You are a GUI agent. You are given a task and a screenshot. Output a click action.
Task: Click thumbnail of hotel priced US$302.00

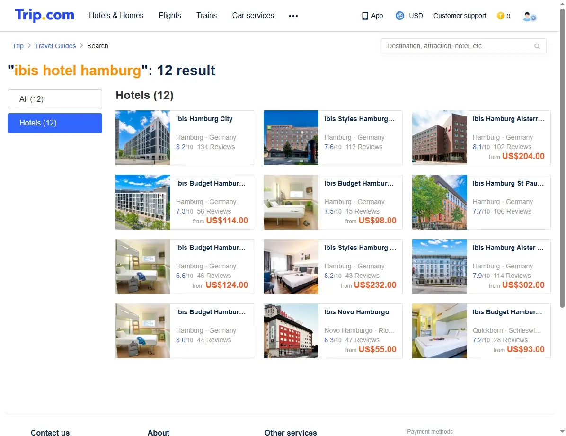tap(439, 266)
